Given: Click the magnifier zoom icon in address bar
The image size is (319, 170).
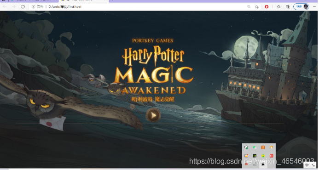Looking at the screenshot, I should click(x=249, y=7).
